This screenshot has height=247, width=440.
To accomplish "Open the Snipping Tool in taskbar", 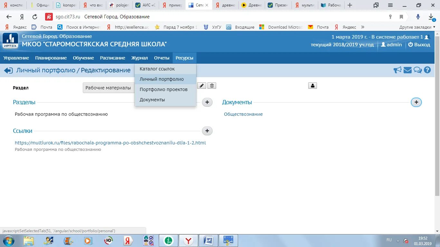I will pyautogui.click(x=228, y=241).
